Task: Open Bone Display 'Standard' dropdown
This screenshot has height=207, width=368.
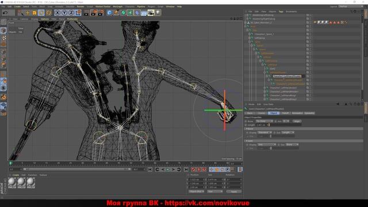Action: [x=264, y=133]
